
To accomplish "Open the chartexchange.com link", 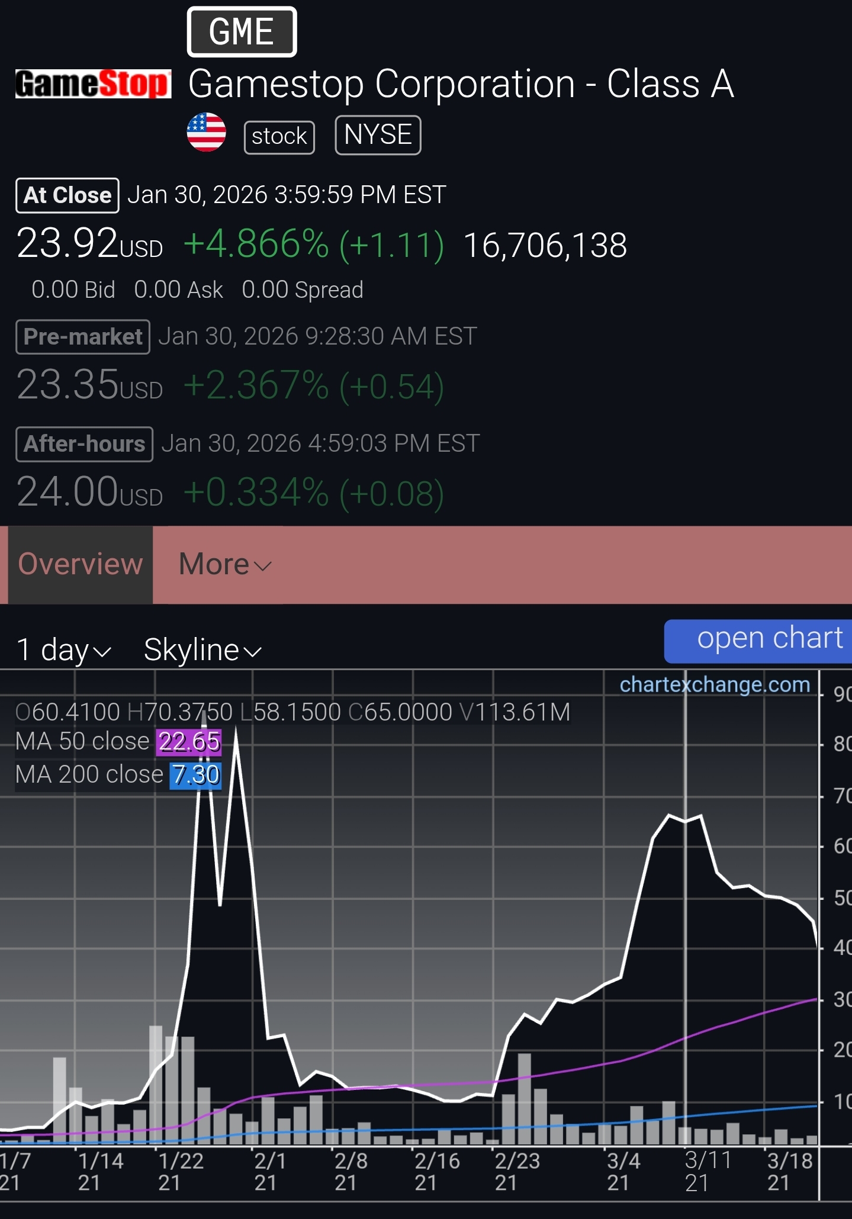I will [x=715, y=684].
